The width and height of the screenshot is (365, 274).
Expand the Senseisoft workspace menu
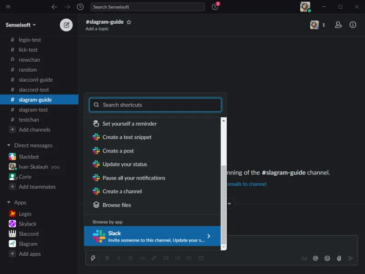pos(21,25)
